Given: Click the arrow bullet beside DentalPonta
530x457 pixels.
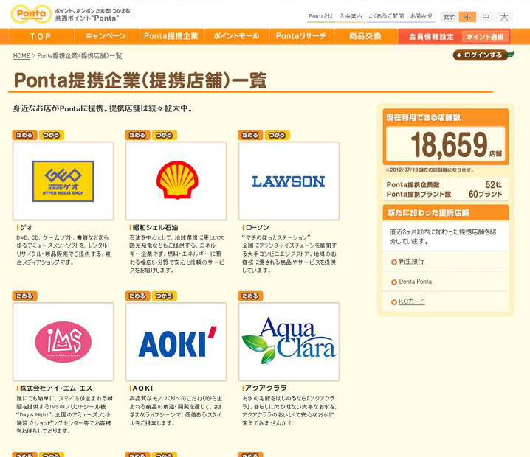Looking at the screenshot, I should 393,282.
